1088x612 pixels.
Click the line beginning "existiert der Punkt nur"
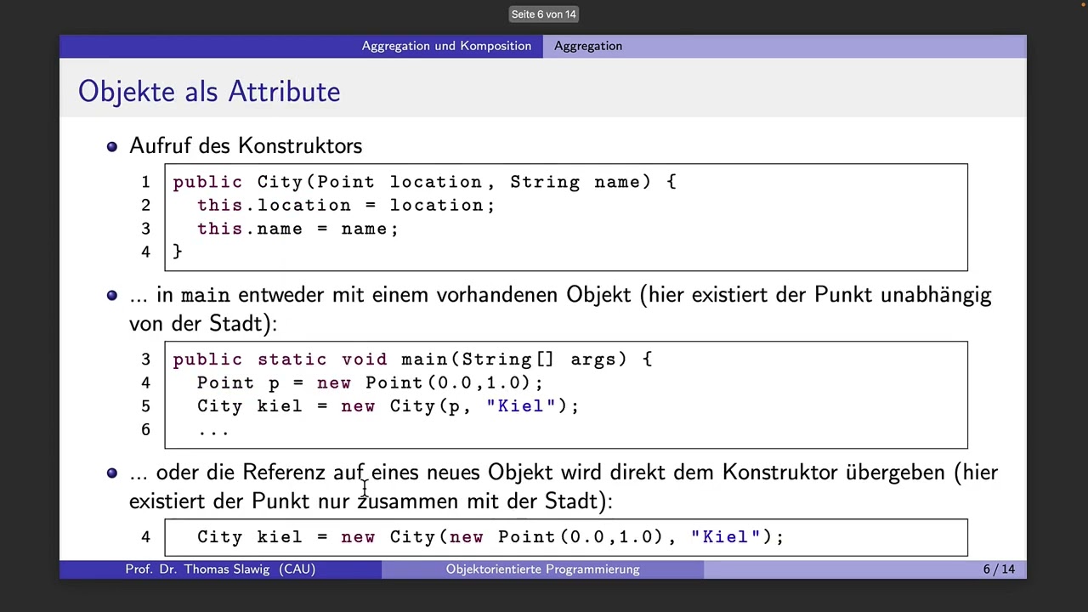coord(371,501)
